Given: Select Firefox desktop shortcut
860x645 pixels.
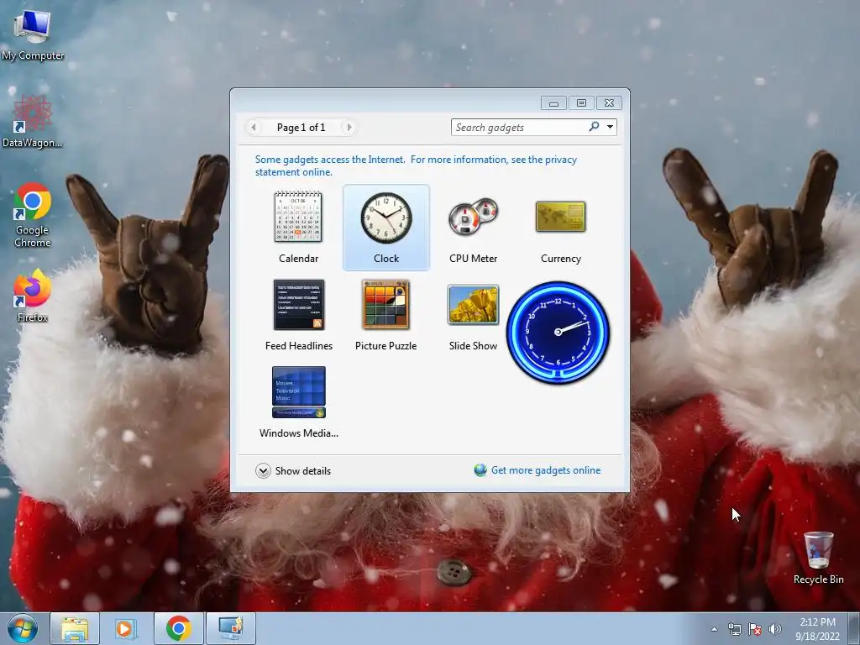Looking at the screenshot, I should click(x=33, y=296).
